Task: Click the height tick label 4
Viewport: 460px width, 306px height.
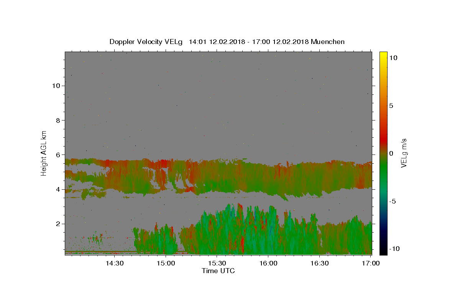Action: pyautogui.click(x=58, y=189)
